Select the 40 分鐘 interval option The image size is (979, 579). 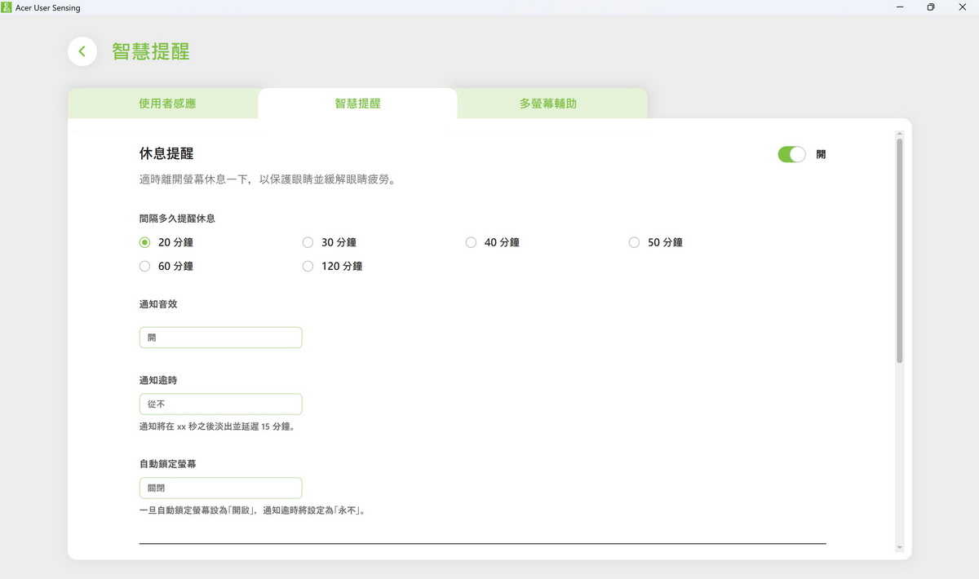tap(472, 242)
